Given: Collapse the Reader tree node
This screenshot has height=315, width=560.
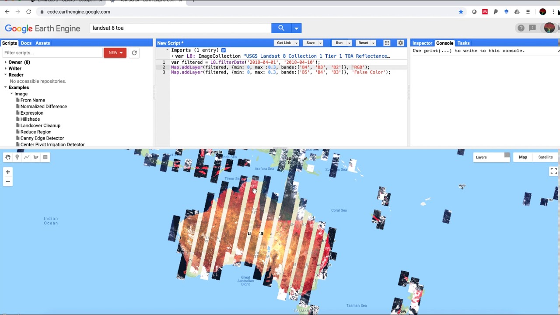Looking at the screenshot, I should pyautogui.click(x=6, y=75).
